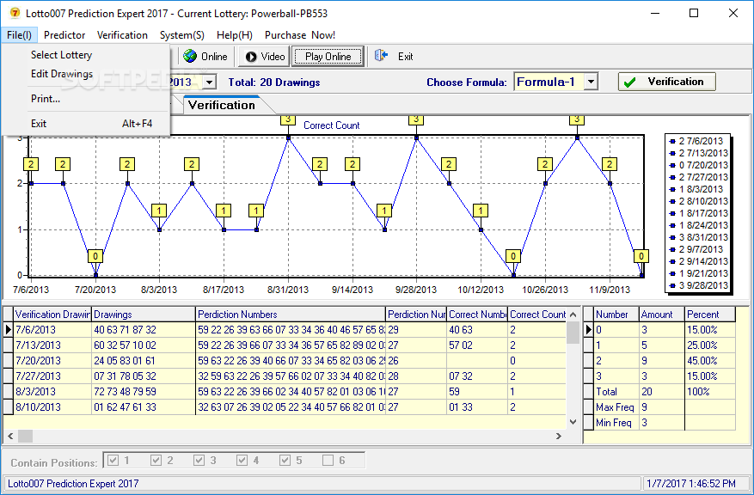The width and height of the screenshot is (754, 495).
Task: Click status bar time 1/7/2017 1:46:52 PM
Action: point(691,484)
